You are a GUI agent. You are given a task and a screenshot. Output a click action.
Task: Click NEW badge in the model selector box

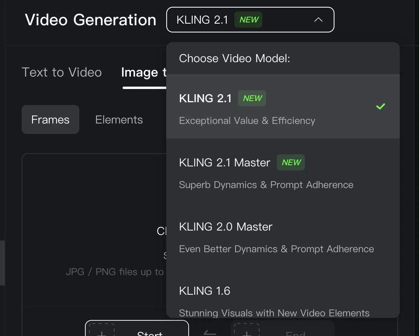(x=248, y=20)
